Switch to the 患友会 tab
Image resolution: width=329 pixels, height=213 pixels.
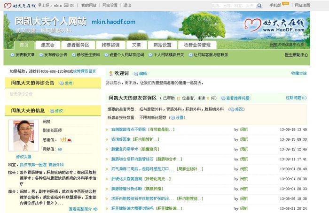(47, 45)
